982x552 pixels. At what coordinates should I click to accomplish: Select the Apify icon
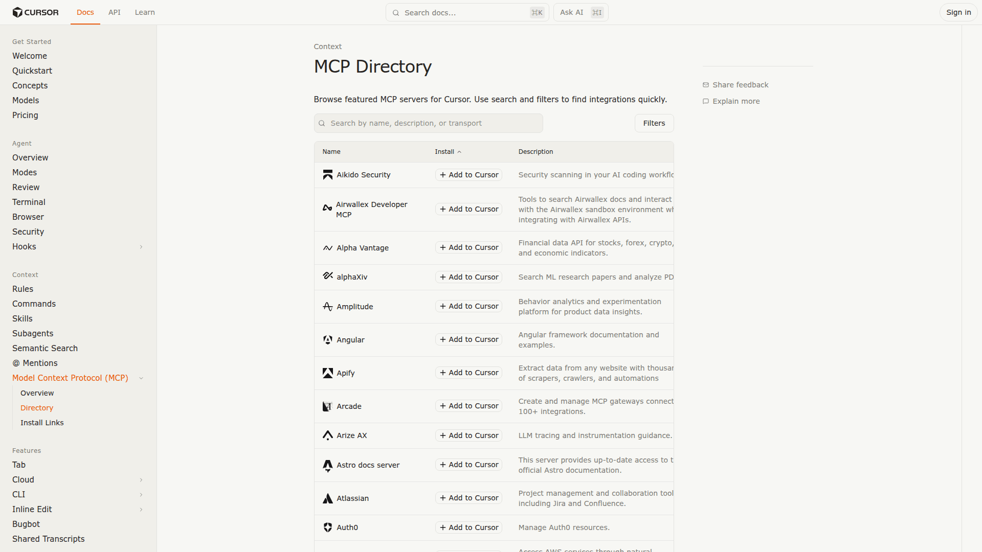click(327, 373)
